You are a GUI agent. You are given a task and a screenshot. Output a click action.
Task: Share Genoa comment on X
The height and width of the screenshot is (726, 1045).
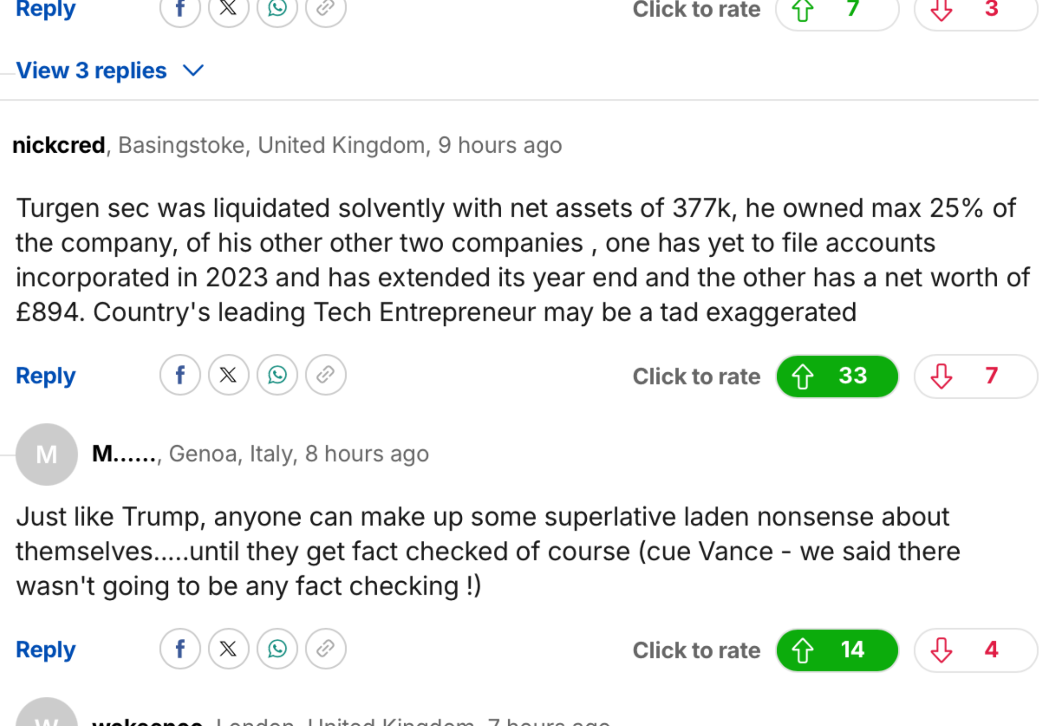pos(228,649)
